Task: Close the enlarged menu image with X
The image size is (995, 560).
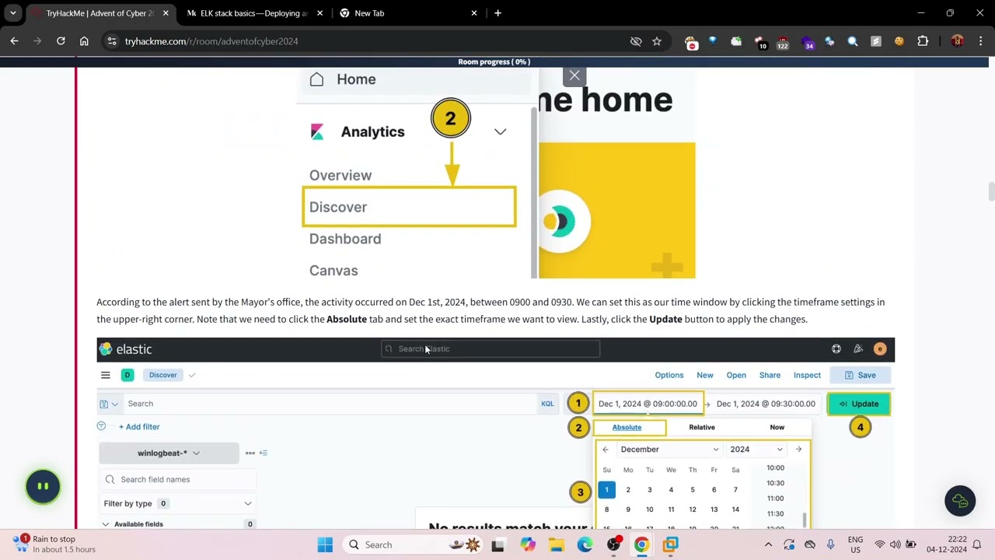Action: (x=574, y=75)
